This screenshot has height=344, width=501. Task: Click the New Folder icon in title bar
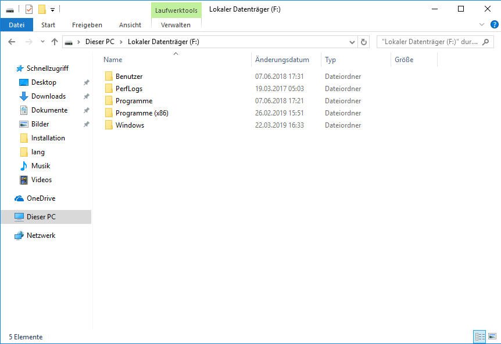click(42, 9)
